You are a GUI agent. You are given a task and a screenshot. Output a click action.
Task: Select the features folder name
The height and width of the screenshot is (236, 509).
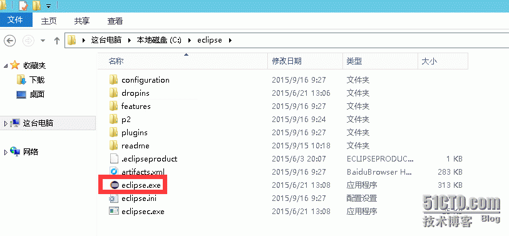[136, 106]
